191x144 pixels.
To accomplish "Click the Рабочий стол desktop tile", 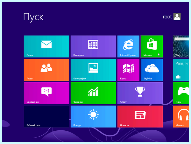I will tap(46, 117).
